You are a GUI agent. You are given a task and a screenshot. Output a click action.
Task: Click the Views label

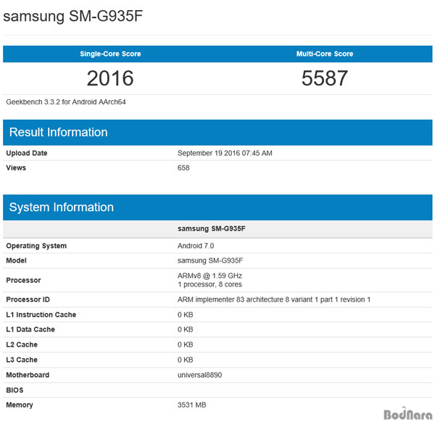(16, 167)
